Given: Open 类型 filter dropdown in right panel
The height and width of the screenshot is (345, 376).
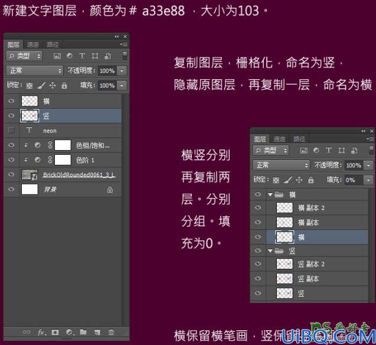Looking at the screenshot, I should coord(271,151).
